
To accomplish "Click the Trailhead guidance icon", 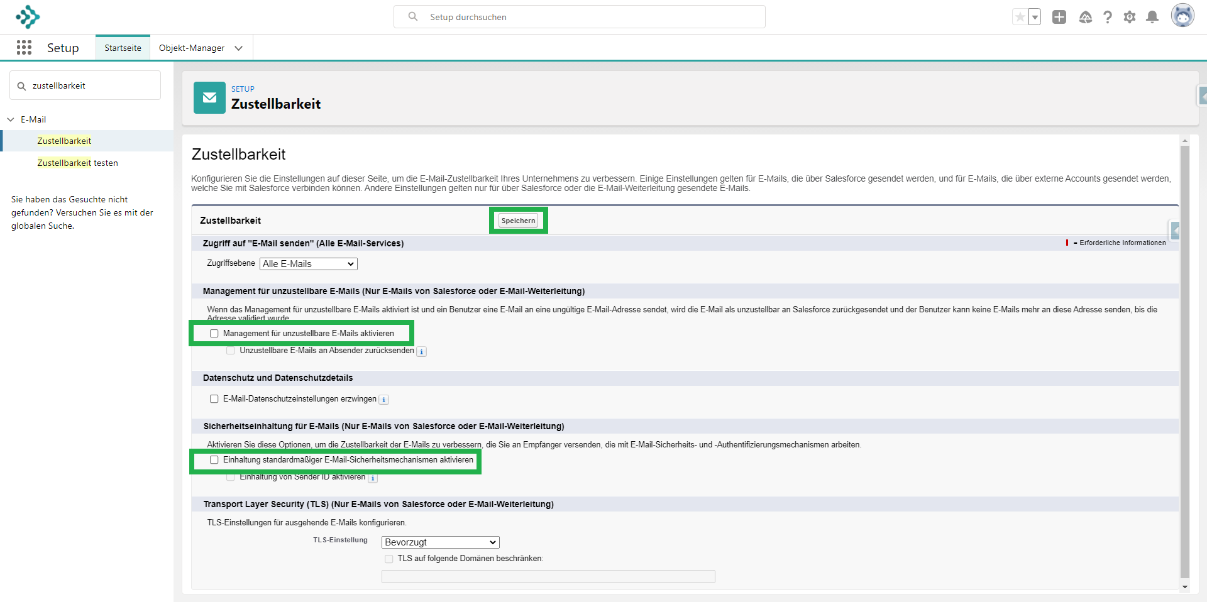I will [1085, 17].
